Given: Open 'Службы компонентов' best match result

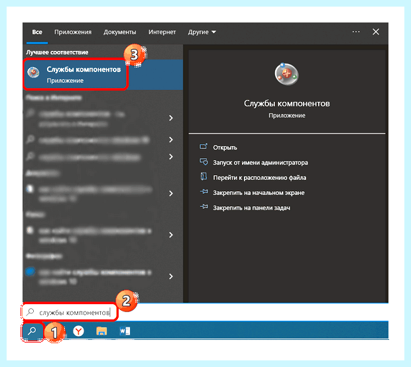Looking at the screenshot, I should tap(103, 75).
